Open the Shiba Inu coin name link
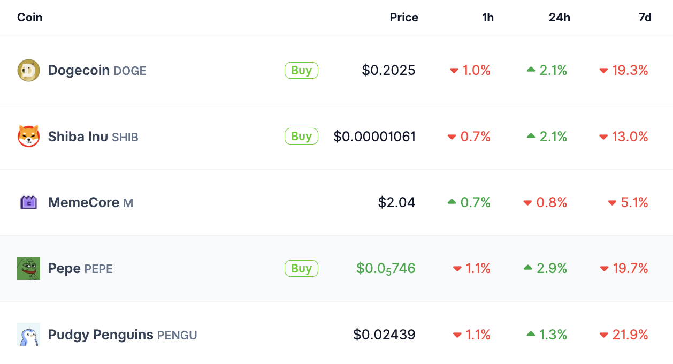This screenshot has width=673, height=364. (78, 136)
